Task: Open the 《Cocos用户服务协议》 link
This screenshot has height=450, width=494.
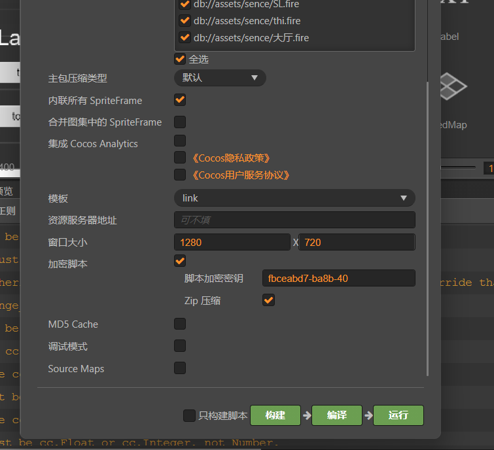Action: point(241,175)
